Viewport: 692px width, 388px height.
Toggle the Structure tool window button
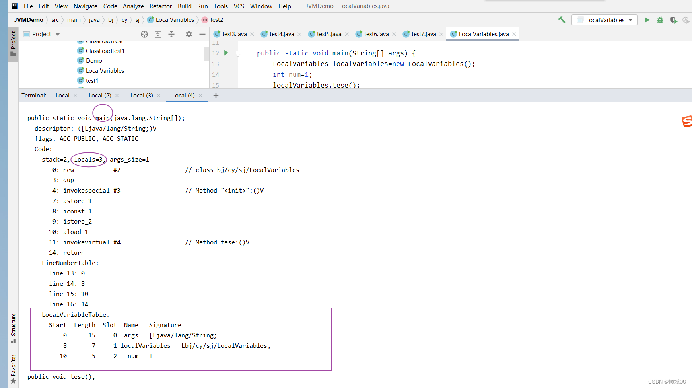pyautogui.click(x=13, y=328)
